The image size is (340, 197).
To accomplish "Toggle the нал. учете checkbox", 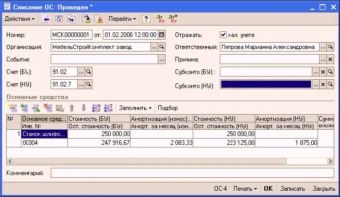I will (x=223, y=34).
